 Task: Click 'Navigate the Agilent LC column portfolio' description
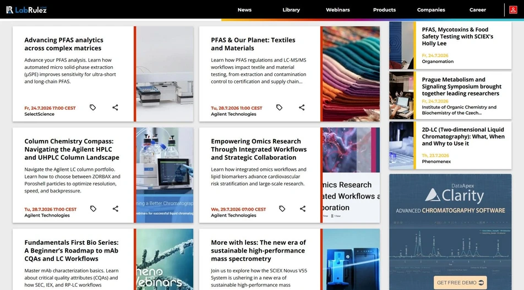[x=72, y=180]
